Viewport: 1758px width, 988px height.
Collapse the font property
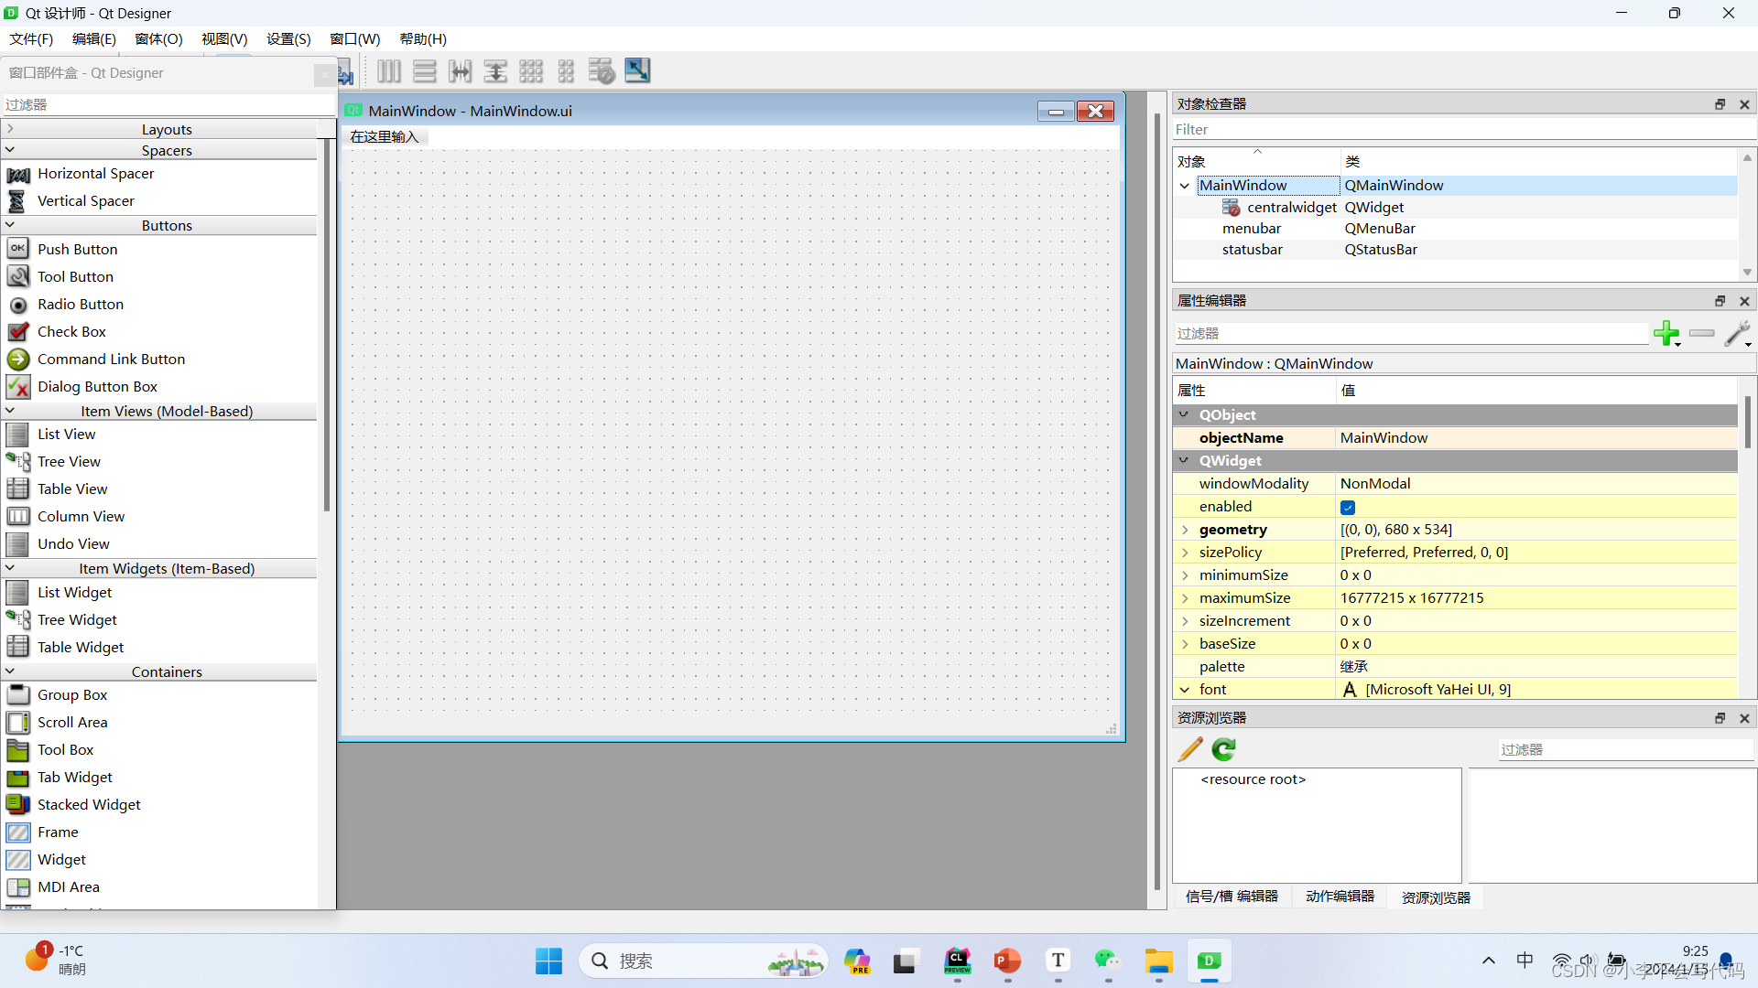[x=1185, y=690]
